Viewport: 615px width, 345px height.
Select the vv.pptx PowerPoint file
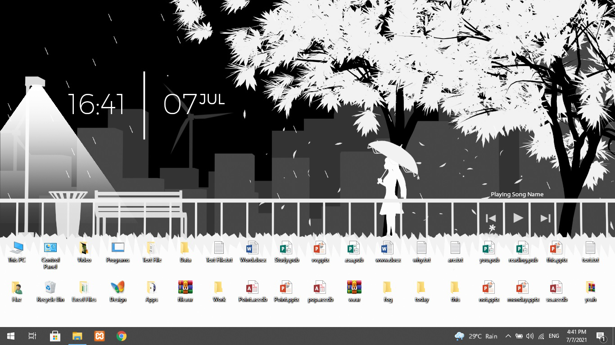tap(320, 252)
